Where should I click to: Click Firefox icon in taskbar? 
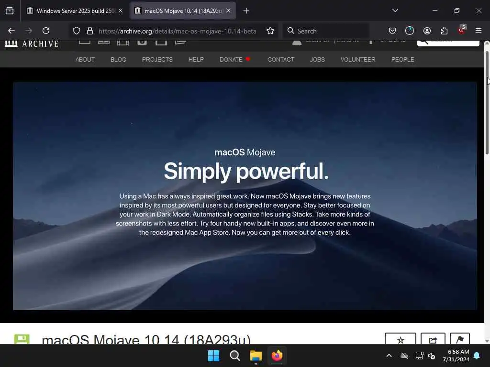(x=277, y=356)
